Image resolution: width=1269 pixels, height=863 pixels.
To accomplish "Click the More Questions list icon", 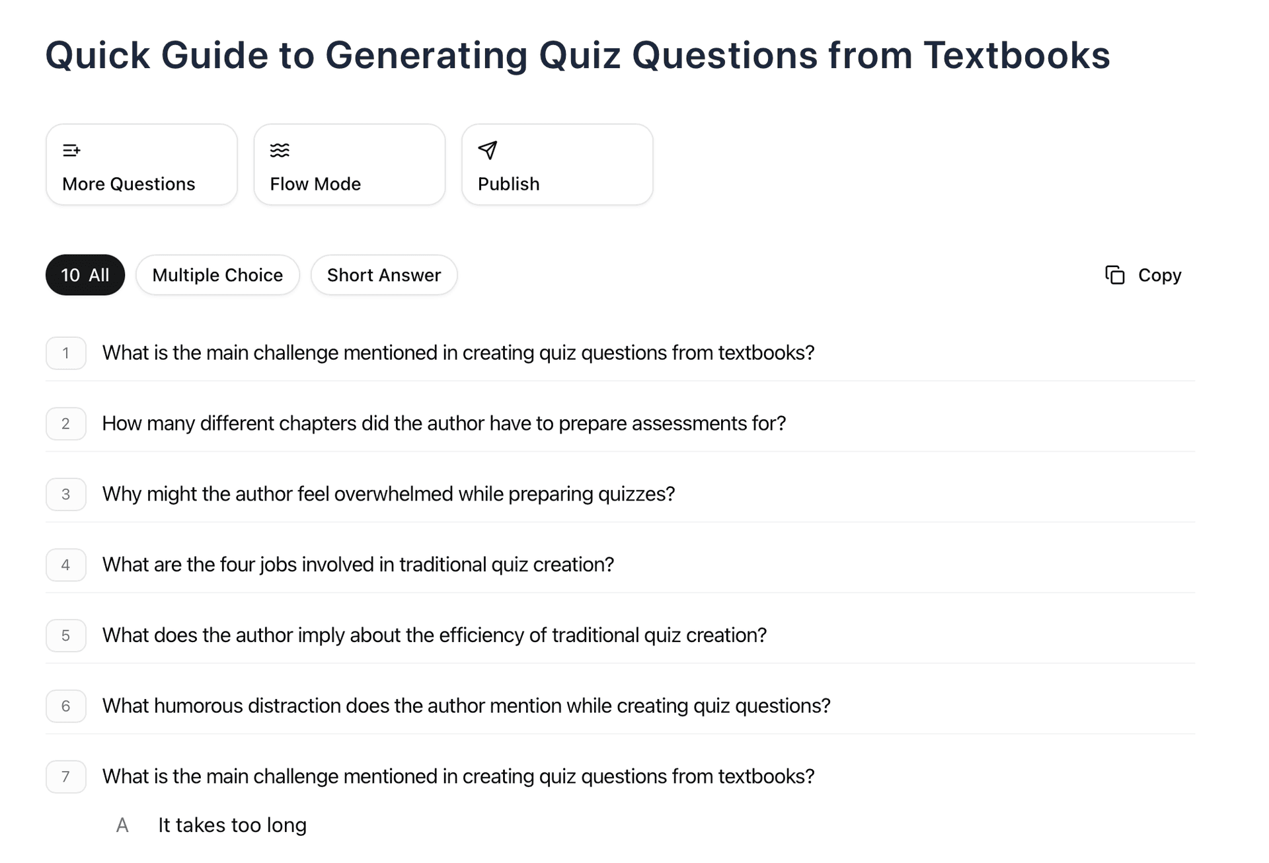I will pos(71,149).
